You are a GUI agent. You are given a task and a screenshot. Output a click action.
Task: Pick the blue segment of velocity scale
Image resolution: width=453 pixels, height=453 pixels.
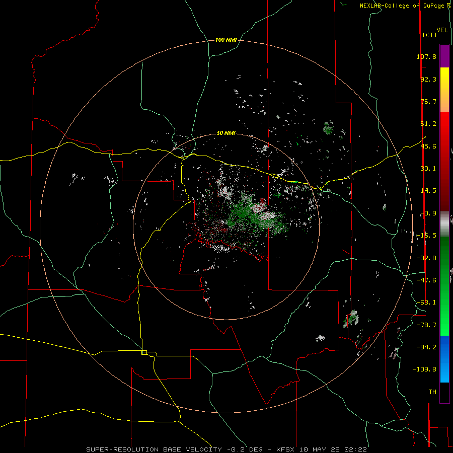(x=444, y=359)
